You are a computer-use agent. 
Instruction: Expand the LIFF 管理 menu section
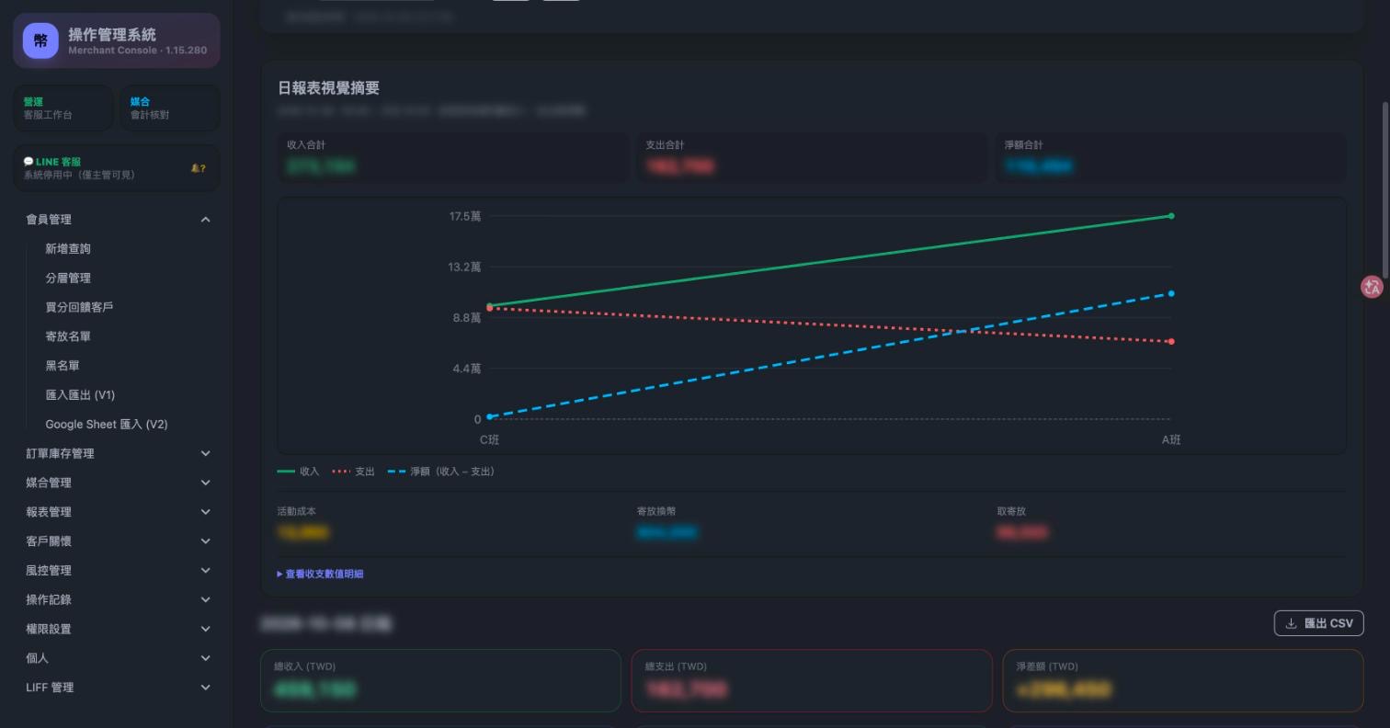click(118, 688)
